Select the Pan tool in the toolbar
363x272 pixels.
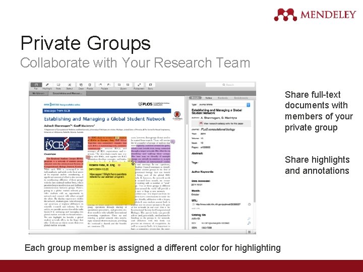(36, 85)
